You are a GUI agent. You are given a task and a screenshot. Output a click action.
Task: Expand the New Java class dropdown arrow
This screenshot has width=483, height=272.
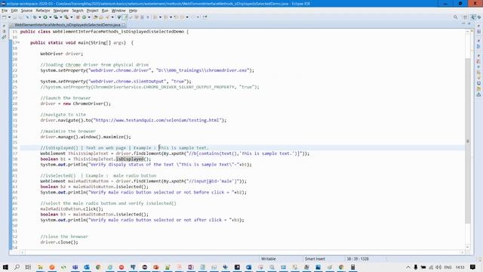click(x=89, y=17)
